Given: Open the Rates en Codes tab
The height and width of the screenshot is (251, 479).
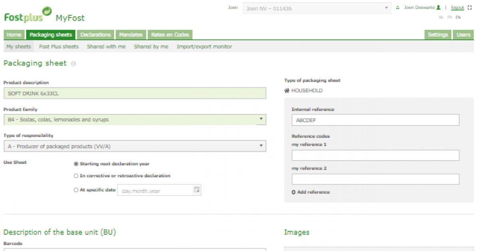Looking at the screenshot, I should [170, 35].
